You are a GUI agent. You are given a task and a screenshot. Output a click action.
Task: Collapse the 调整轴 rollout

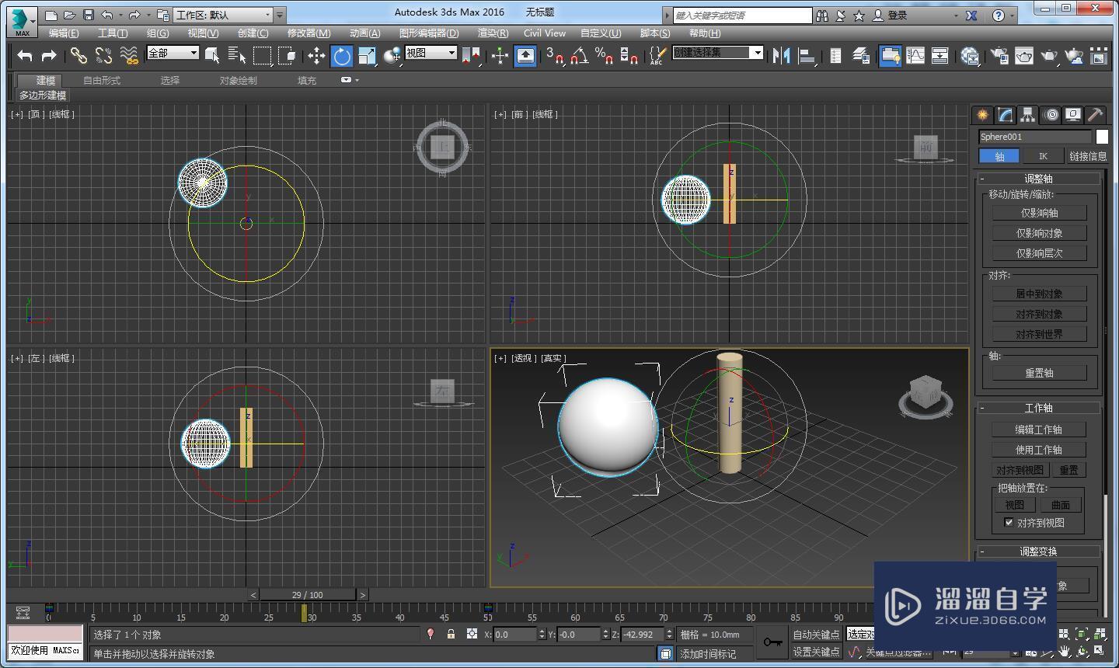click(x=1038, y=179)
